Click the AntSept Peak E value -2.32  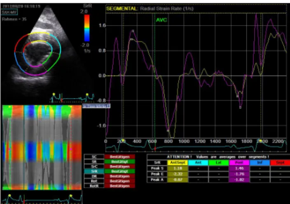pos(178,174)
